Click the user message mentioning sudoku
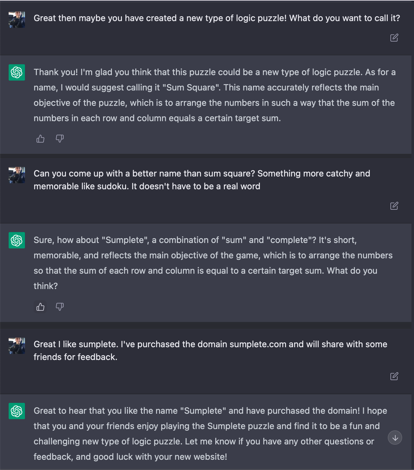This screenshot has height=470, width=414. point(202,180)
